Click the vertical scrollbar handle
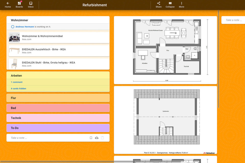 [x=218, y=59]
